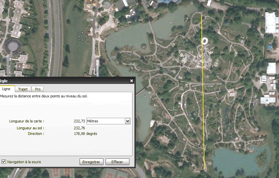The width and height of the screenshot is (279, 178).
Task: Click the 232,73 map length value
Action: click(79, 121)
